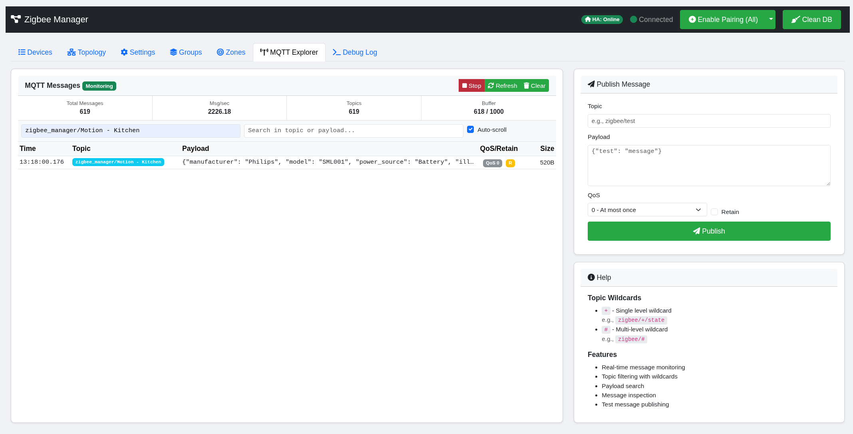853x434 pixels.
Task: Click the Monitoring status badge
Action: tap(99, 86)
